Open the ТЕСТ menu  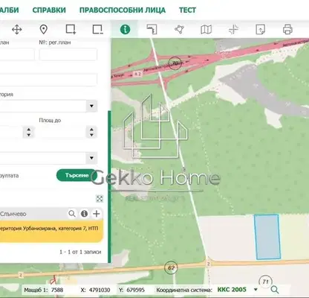click(x=187, y=10)
